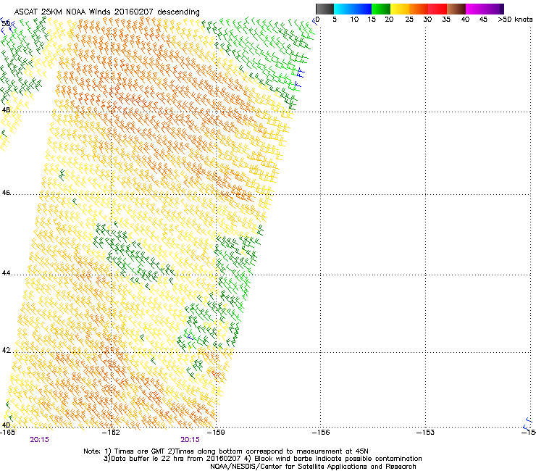Viewport: 536px width, 471px height.
Task: Click the red 30-35 knots color segment
Action: click(x=437, y=9)
